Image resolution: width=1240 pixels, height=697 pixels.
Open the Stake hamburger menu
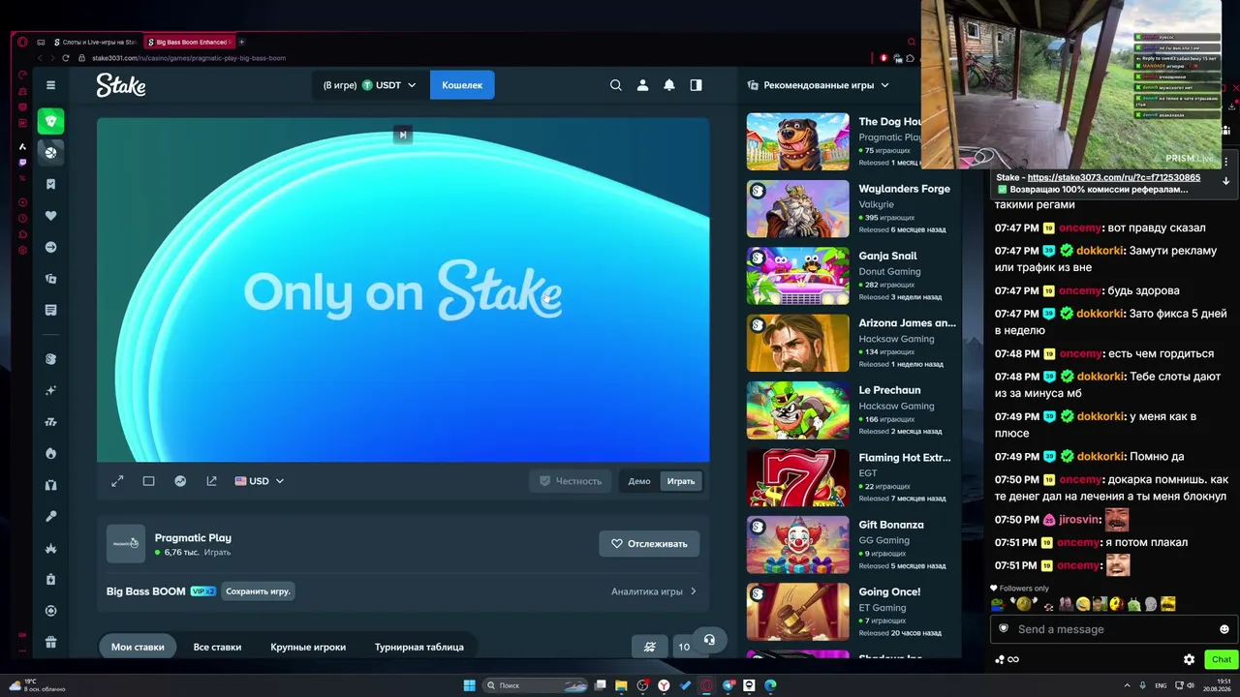(51, 85)
